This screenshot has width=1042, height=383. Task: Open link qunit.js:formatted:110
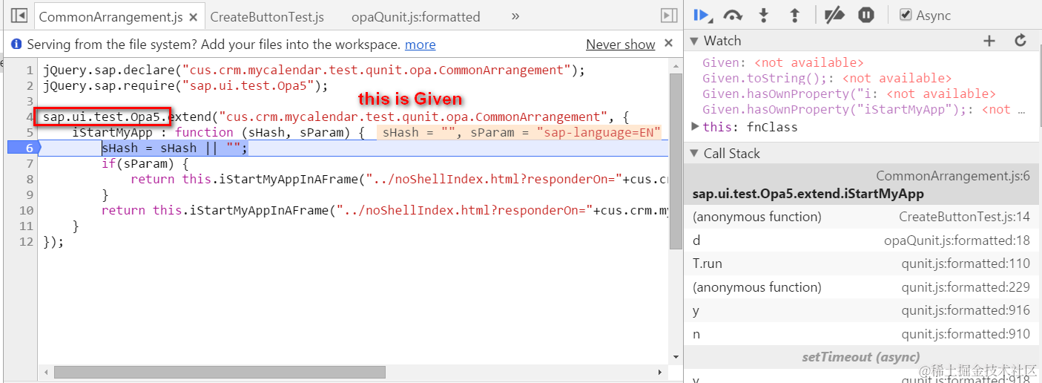966,263
